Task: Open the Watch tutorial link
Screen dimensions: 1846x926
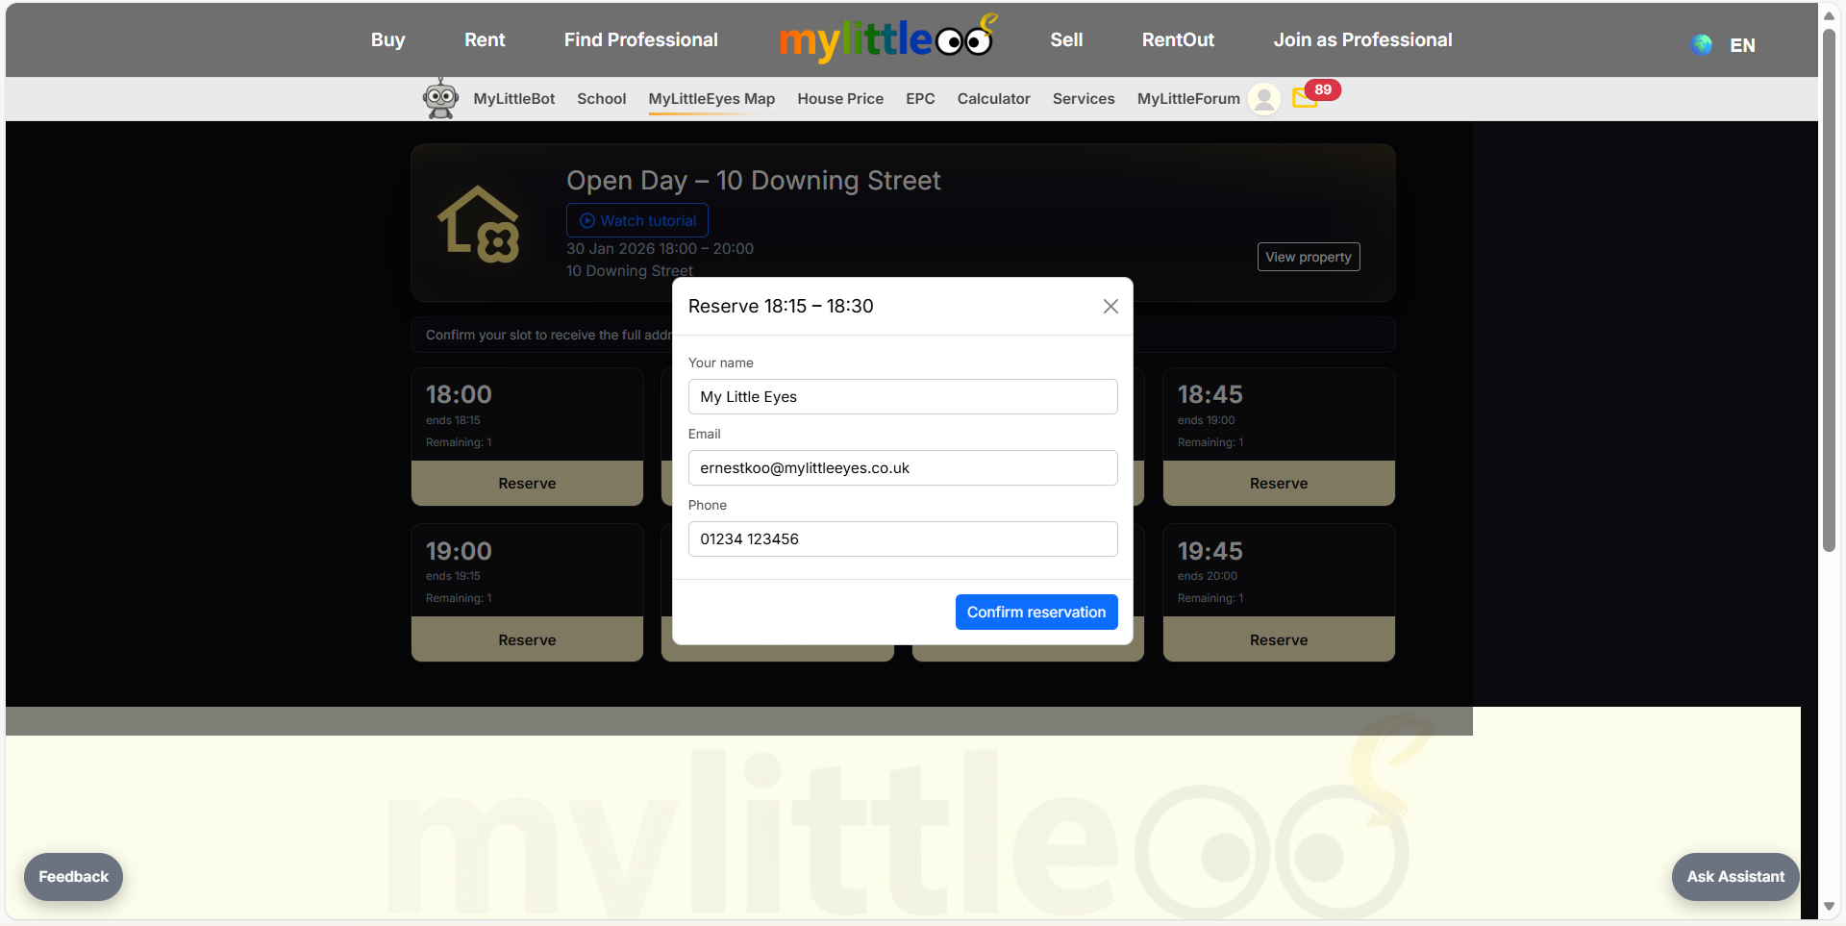Action: [636, 220]
